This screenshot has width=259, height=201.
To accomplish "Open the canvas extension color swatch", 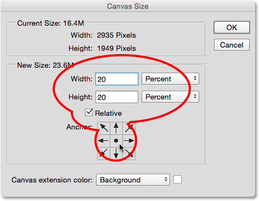I will click(177, 180).
